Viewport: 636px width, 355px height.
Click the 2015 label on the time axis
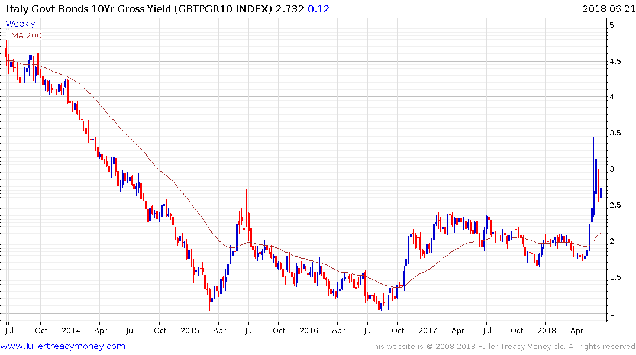pyautogui.click(x=189, y=330)
